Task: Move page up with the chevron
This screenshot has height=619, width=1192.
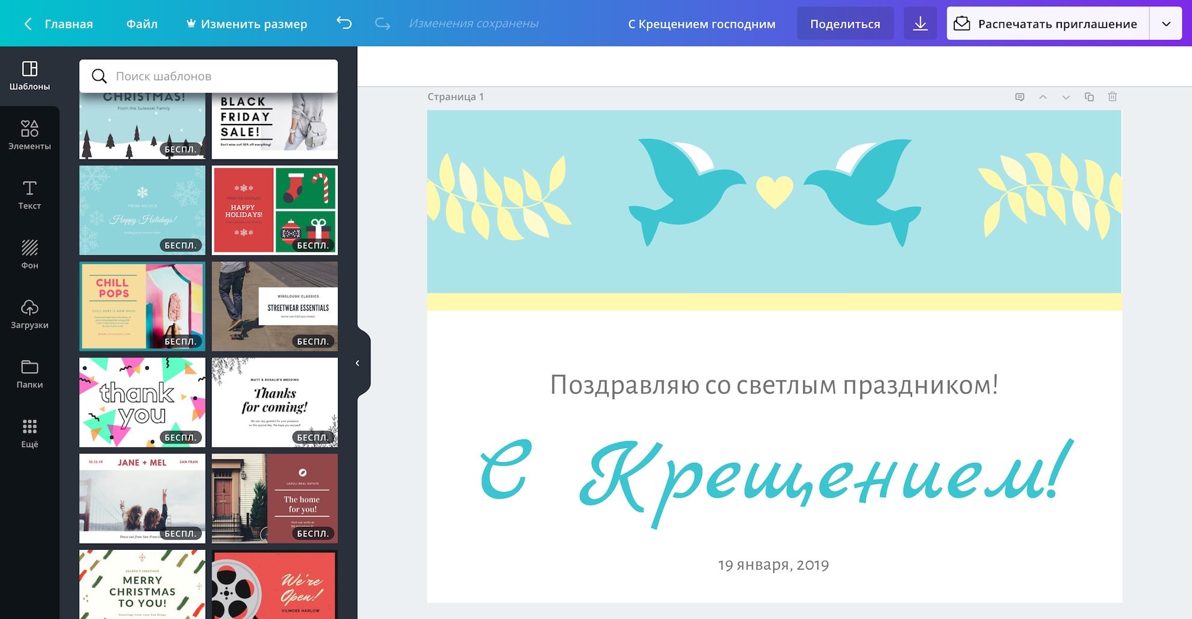Action: 1043,97
